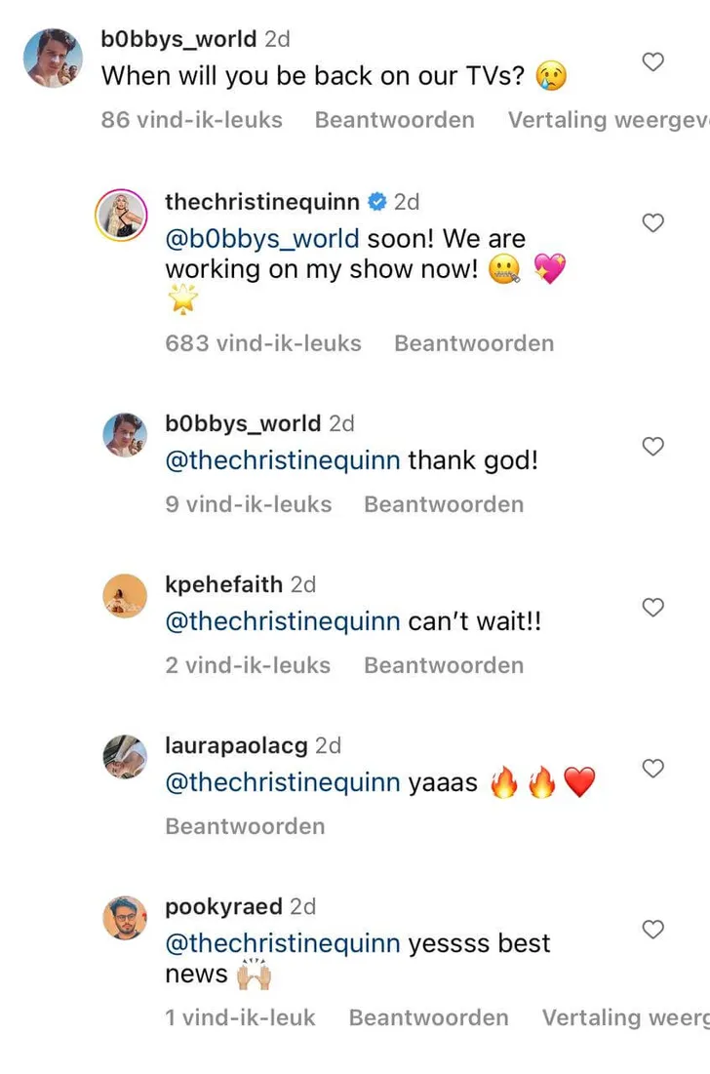Image resolution: width=710 pixels, height=1074 pixels.
Task: Show translation of pookyraed's comment
Action: point(624,1017)
